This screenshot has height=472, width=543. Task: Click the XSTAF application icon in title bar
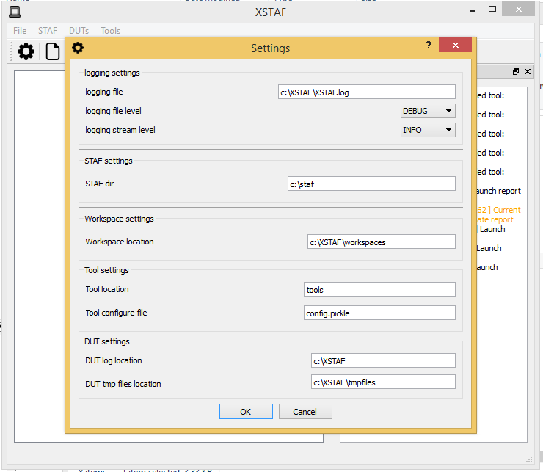coord(15,12)
